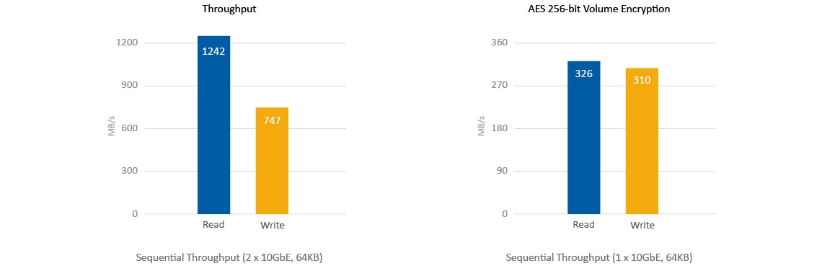Viewport: 822px width, 271px height.
Task: Click the 360 y-axis value
Action: click(x=500, y=43)
